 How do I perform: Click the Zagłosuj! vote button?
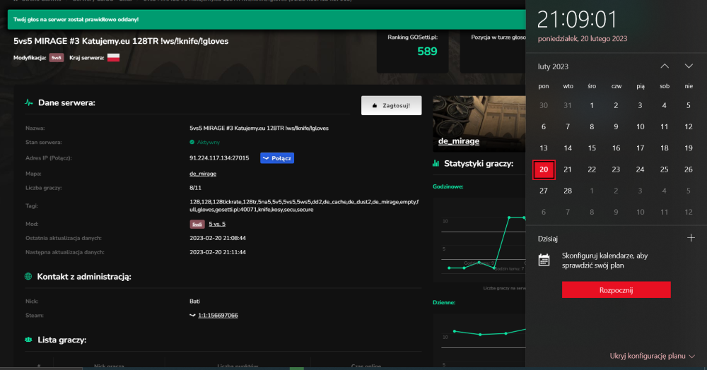click(x=392, y=105)
